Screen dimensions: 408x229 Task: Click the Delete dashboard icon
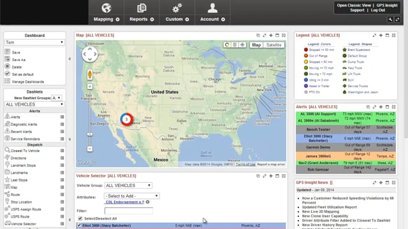coord(7,66)
